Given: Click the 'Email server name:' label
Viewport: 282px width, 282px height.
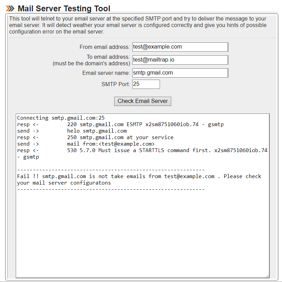Looking at the screenshot, I should (106, 73).
